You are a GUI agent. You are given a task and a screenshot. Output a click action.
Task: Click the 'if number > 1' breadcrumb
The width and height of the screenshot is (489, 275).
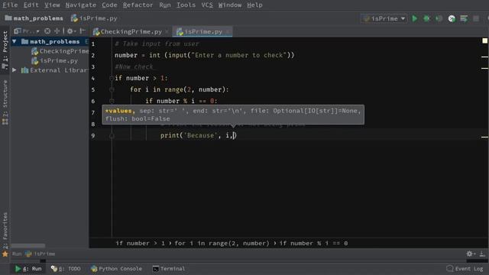(x=140, y=244)
